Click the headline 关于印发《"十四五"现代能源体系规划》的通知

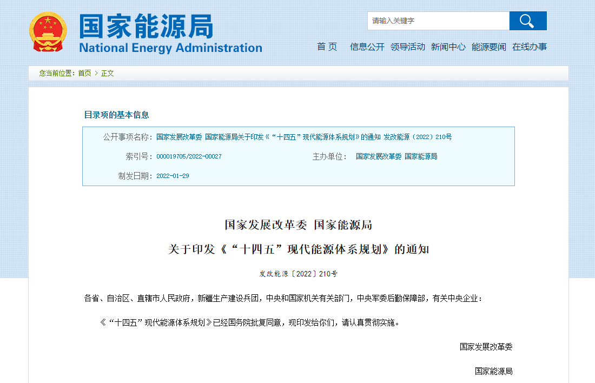(298, 249)
